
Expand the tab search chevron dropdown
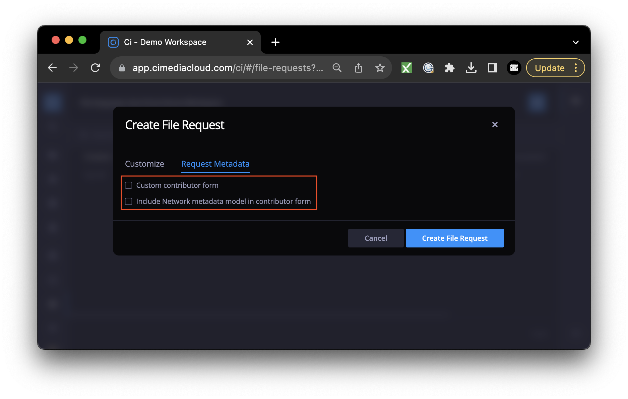[575, 42]
